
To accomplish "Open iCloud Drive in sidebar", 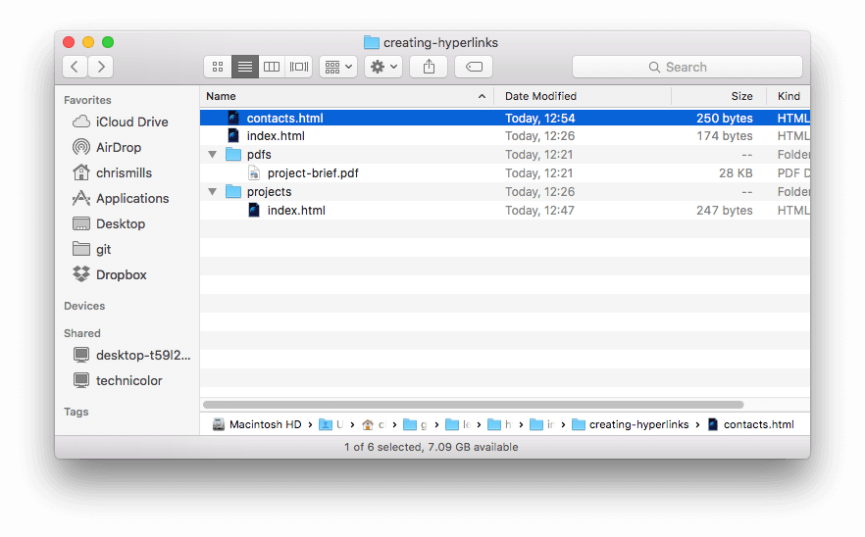I will [131, 122].
